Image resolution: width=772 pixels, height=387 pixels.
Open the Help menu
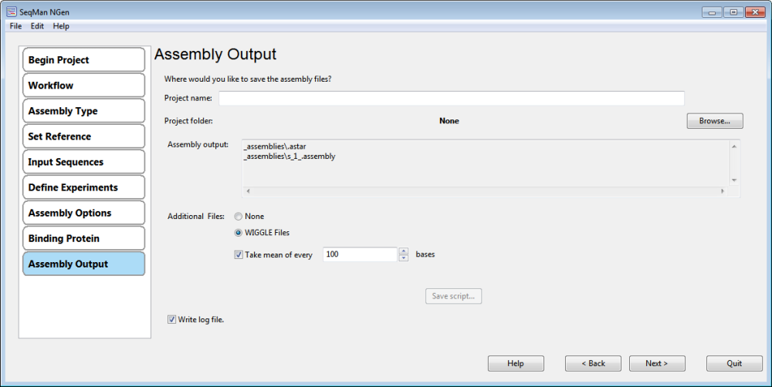pos(61,26)
